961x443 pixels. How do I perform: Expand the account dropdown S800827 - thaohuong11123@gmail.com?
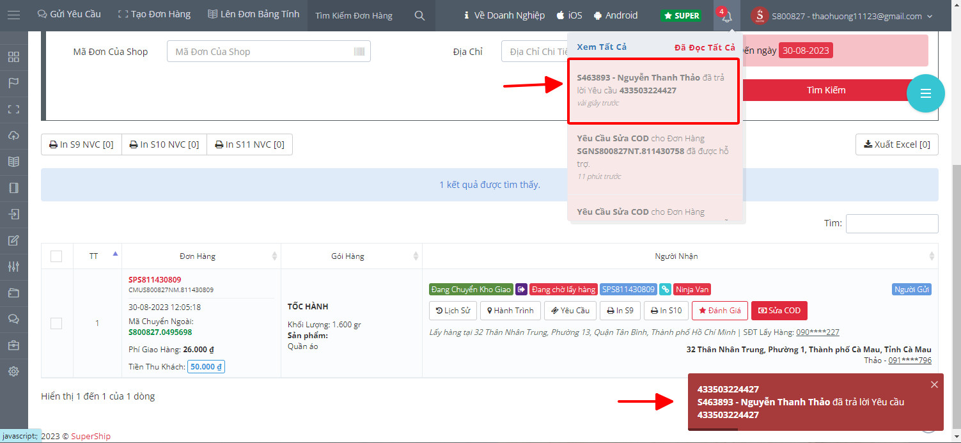point(852,16)
